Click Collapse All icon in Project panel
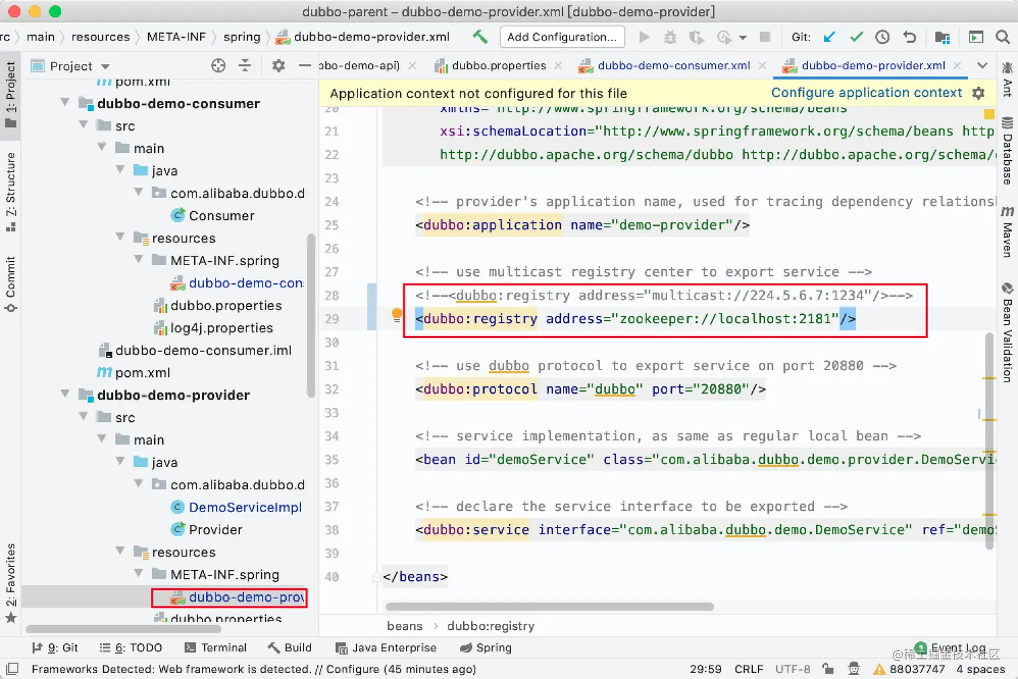1018x679 pixels. click(x=245, y=65)
